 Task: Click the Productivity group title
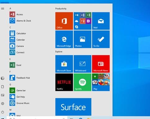click(x=61, y=9)
